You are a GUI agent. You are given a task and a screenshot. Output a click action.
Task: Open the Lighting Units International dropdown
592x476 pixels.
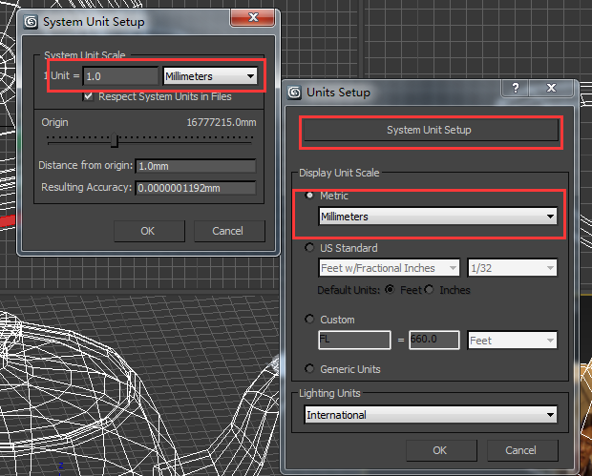(x=431, y=415)
